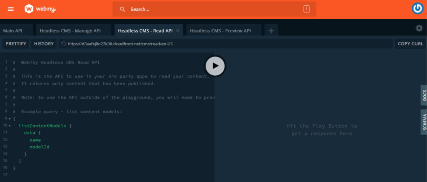Click the endpoint URL field
427x182 pixels.
click(x=226, y=44)
